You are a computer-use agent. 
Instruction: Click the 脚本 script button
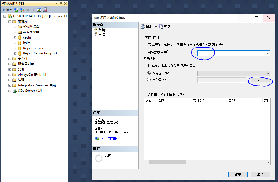(x=147, y=27)
